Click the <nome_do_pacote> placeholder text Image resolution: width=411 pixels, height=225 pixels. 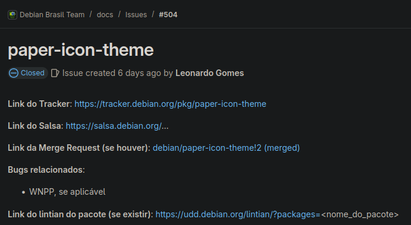pyautogui.click(x=360, y=214)
